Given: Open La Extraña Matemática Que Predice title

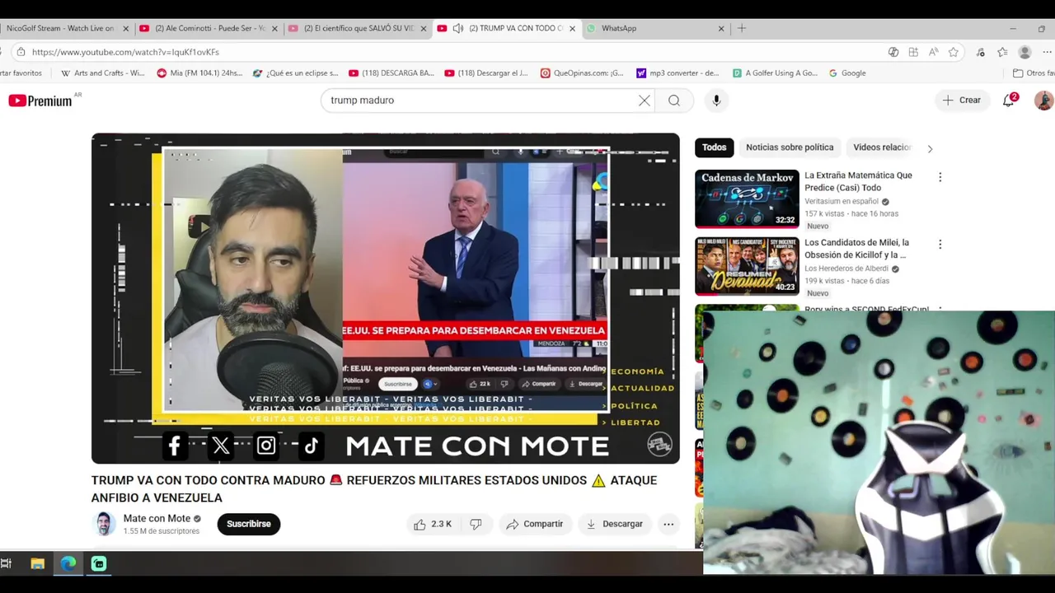Looking at the screenshot, I should (858, 181).
